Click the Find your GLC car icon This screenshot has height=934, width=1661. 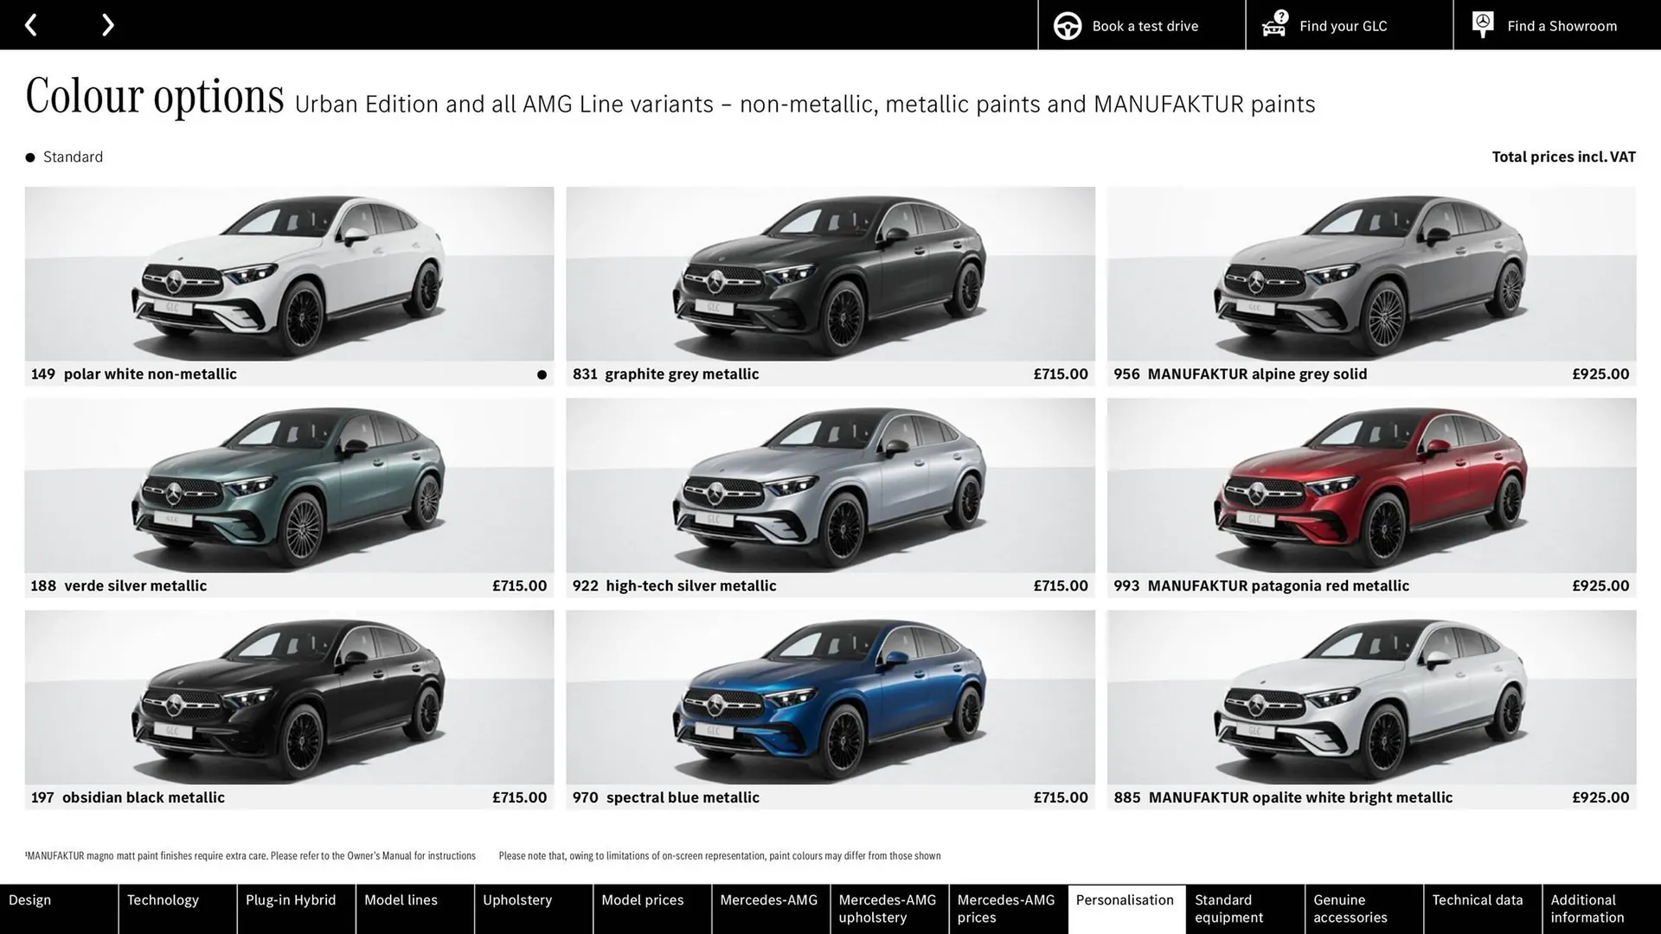coord(1273,25)
